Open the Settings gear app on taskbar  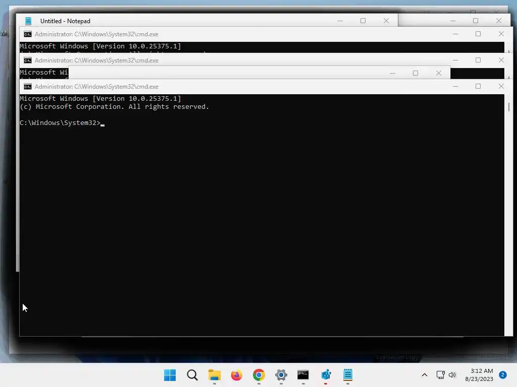click(x=281, y=375)
